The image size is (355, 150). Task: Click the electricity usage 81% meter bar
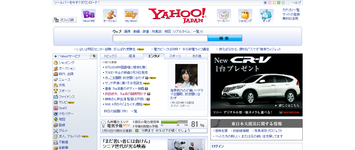(174, 122)
